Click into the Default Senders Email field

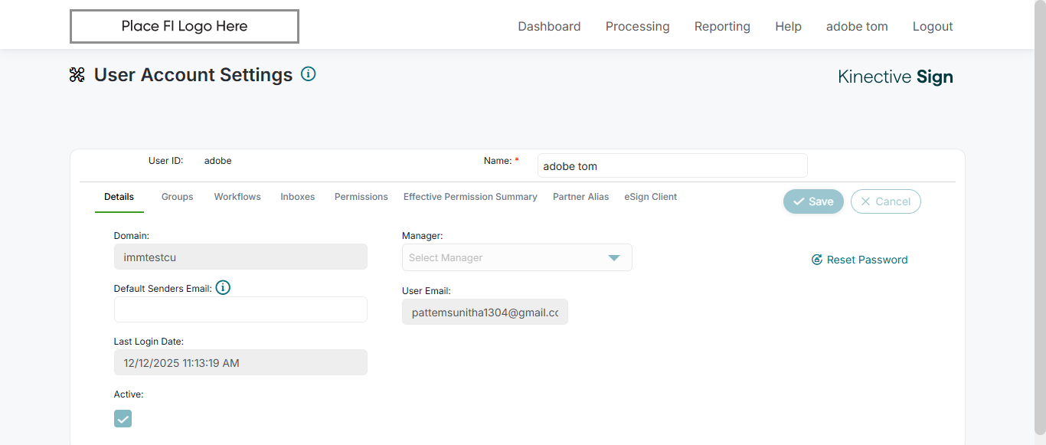tap(240, 309)
